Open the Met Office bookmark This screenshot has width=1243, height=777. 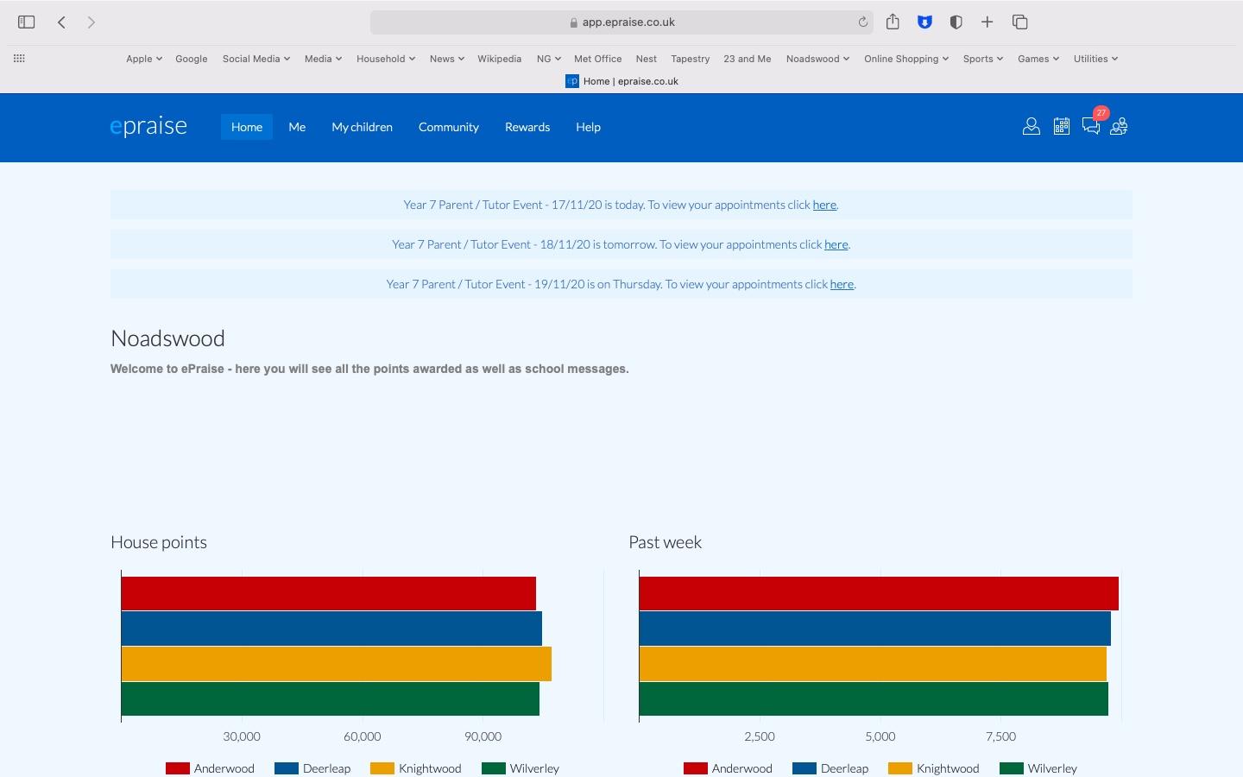(x=597, y=59)
